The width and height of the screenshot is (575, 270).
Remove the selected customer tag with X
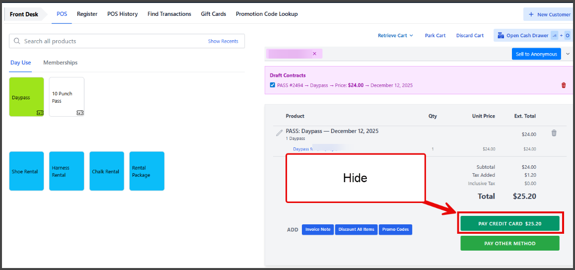(314, 54)
